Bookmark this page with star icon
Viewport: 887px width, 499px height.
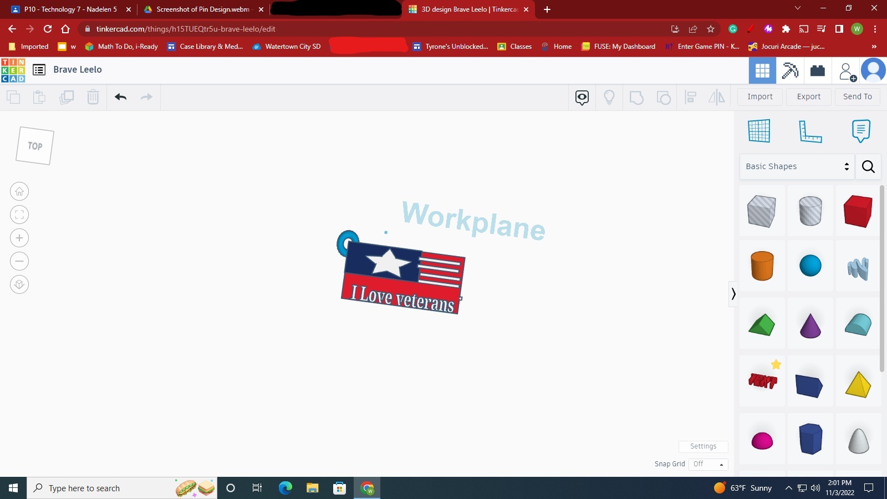coord(711,29)
